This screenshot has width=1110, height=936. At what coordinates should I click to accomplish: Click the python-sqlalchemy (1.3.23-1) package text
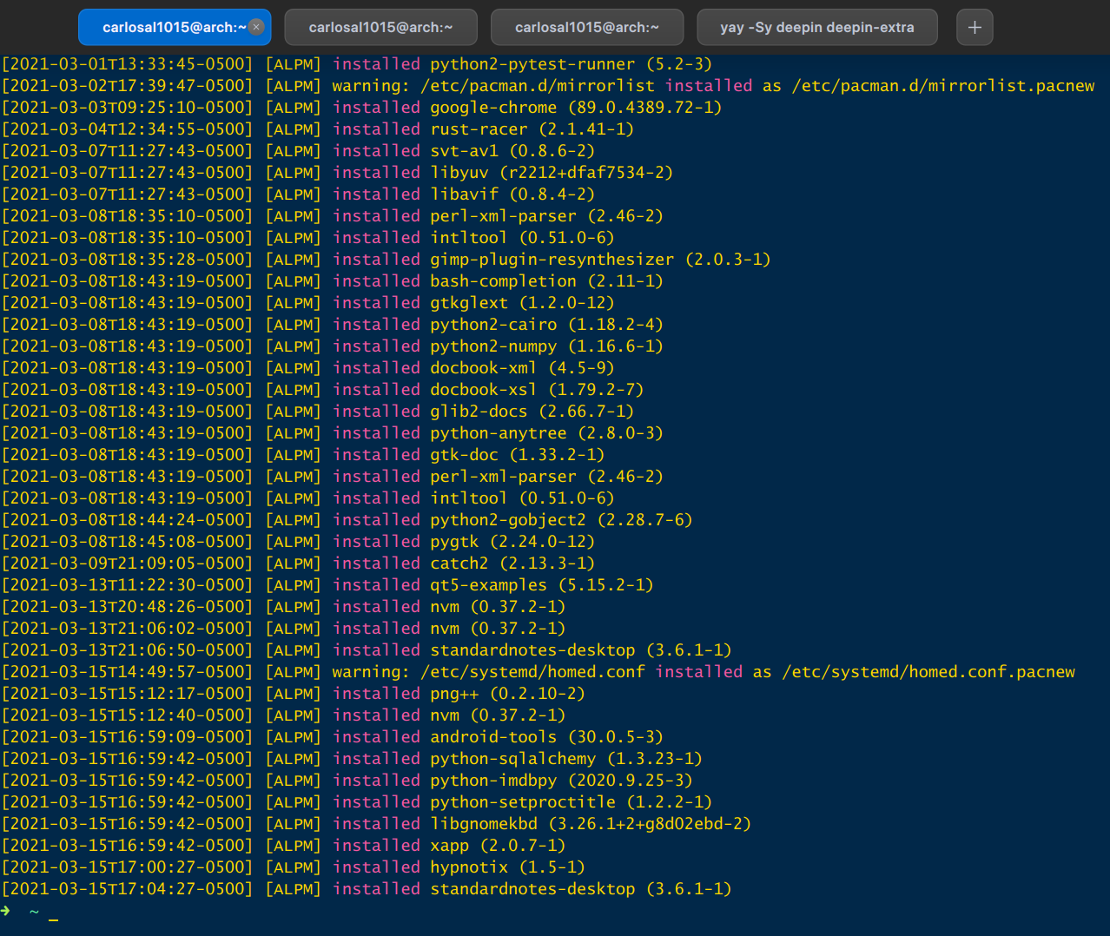566,759
